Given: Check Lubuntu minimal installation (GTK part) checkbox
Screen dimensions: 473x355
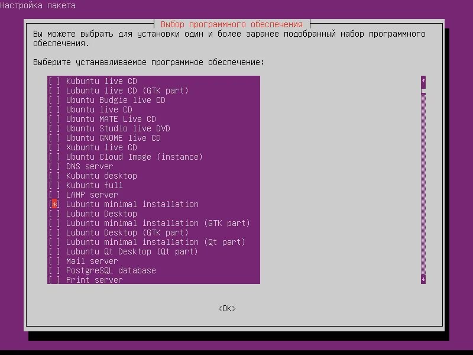Looking at the screenshot, I should coord(54,223).
